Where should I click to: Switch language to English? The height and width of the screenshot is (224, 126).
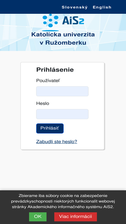(102, 7)
